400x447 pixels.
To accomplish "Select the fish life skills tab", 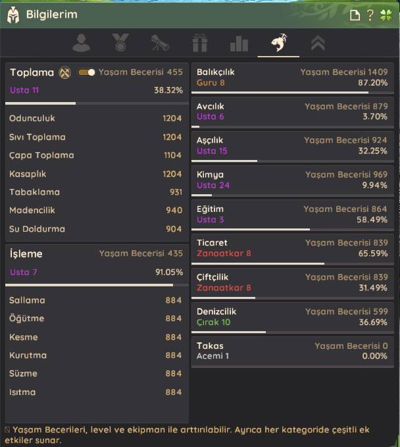I will pyautogui.click(x=278, y=43).
